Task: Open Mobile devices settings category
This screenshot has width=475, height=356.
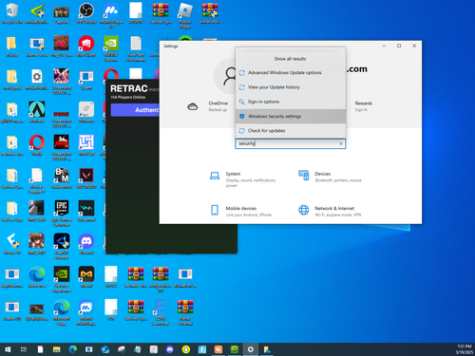Action: [241, 211]
